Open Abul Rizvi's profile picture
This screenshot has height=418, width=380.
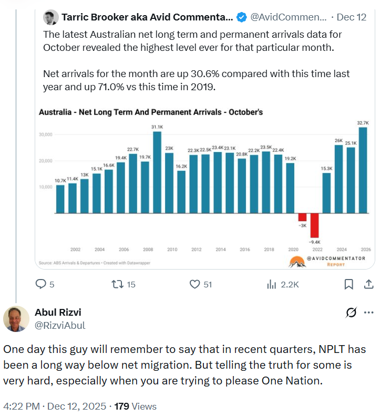pos(16,319)
